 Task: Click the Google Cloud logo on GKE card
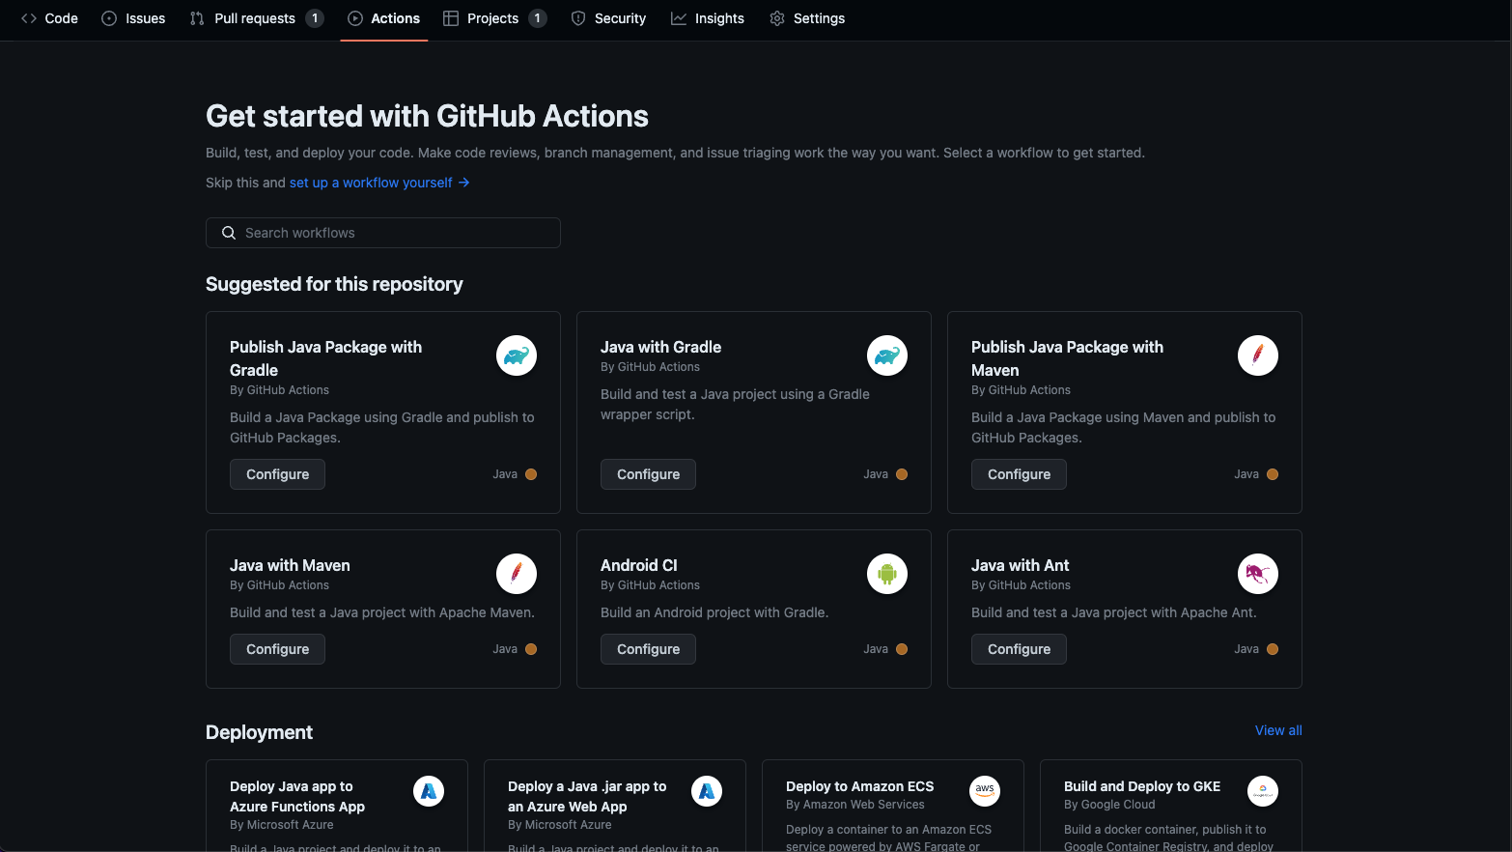tap(1263, 791)
